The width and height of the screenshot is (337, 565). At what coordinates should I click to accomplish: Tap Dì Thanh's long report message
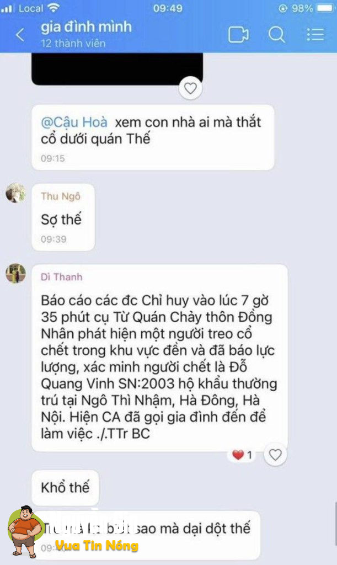tap(159, 358)
